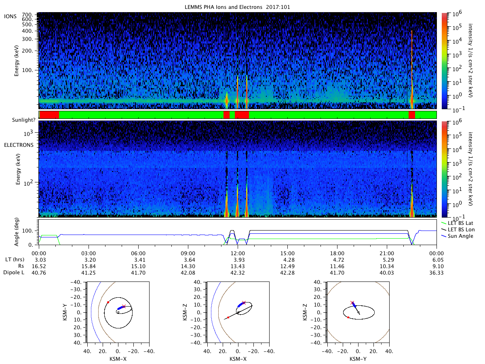Click the red dot in the KSM-X/KSM-Z plot

pyautogui.click(x=228, y=317)
